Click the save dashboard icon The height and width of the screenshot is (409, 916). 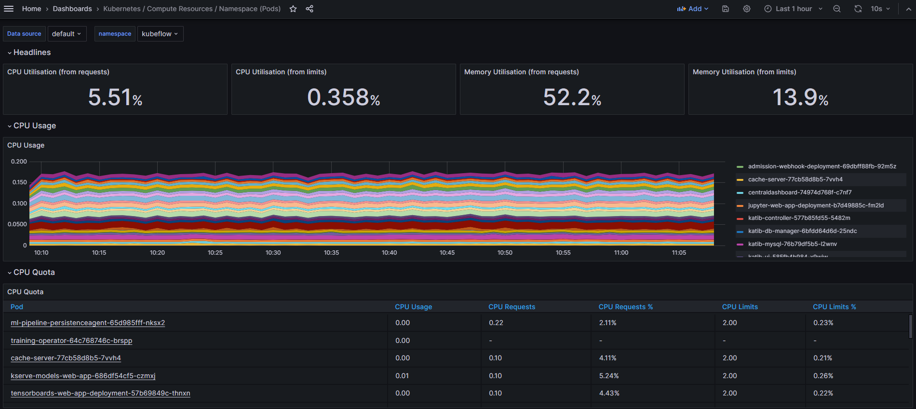click(726, 9)
